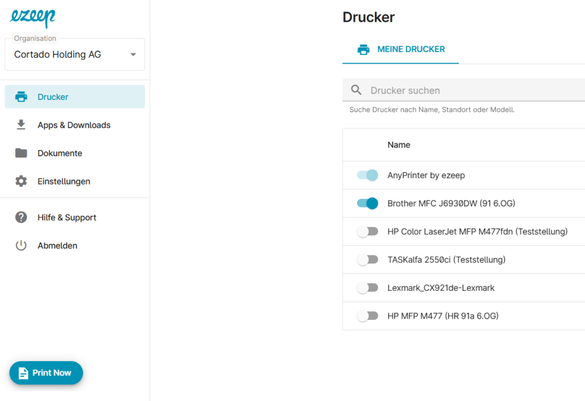Click the gear icon for Einstellungen
This screenshot has height=401, width=585.
point(21,181)
